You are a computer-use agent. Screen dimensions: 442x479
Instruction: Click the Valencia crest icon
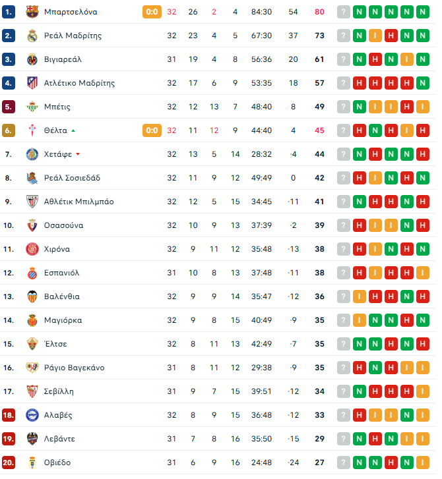pyautogui.click(x=32, y=296)
